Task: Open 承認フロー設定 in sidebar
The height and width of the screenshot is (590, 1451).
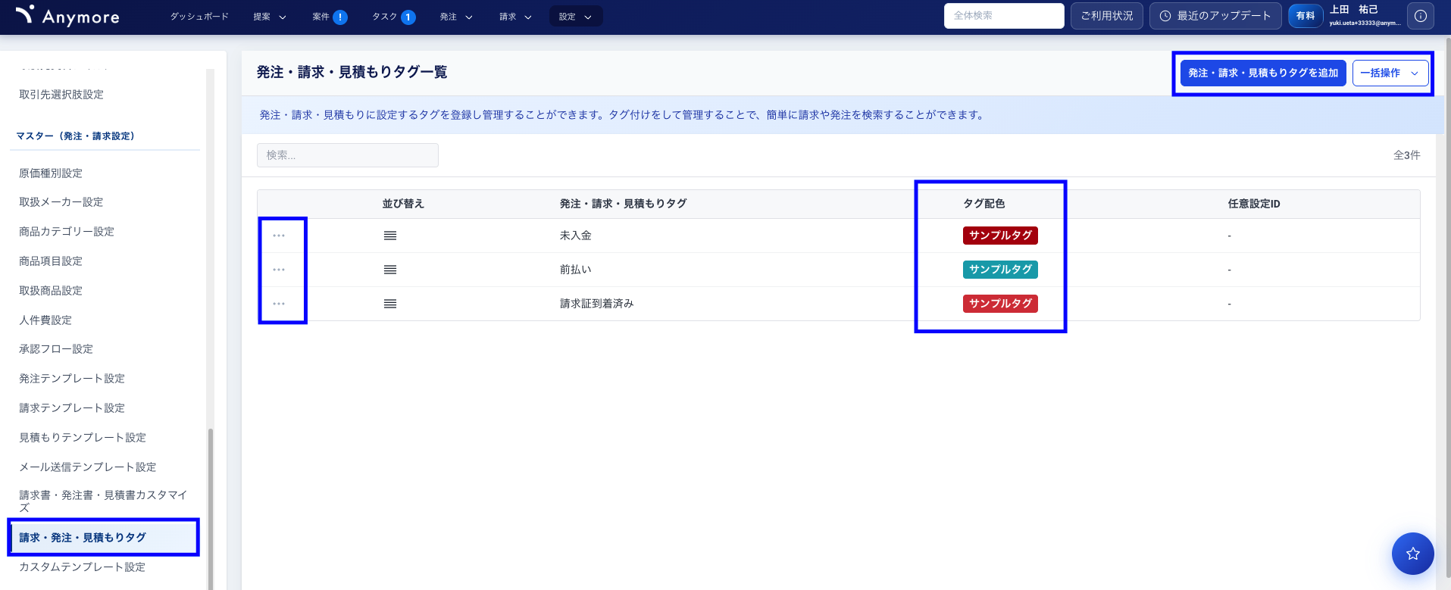Action: 56,349
